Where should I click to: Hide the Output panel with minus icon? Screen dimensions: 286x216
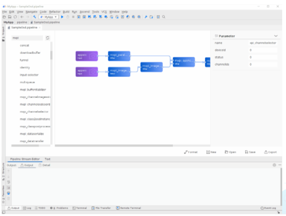click(280, 165)
